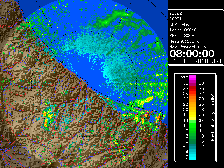Click the '>38' legend label
The height and width of the screenshot is (168, 224).
(184, 78)
